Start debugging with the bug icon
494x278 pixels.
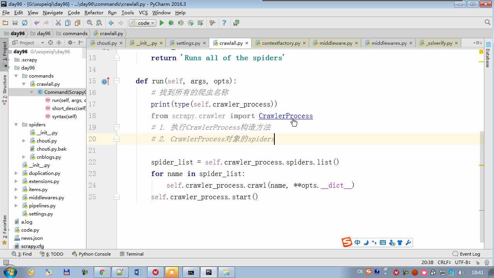click(171, 23)
